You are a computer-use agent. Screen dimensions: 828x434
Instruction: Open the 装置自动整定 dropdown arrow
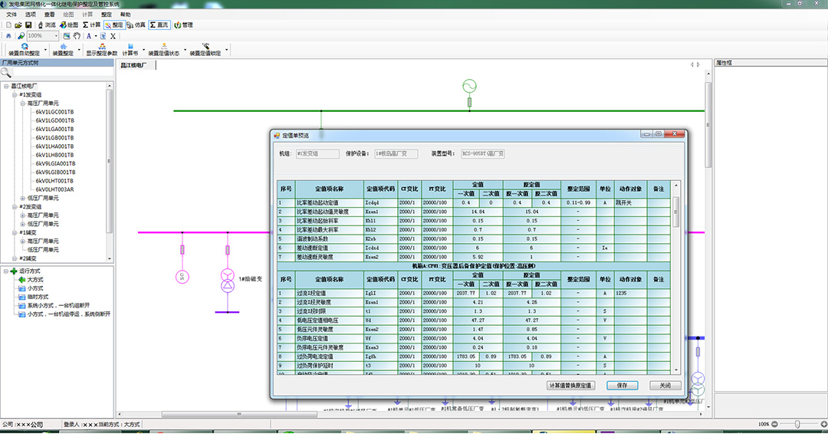(x=47, y=51)
